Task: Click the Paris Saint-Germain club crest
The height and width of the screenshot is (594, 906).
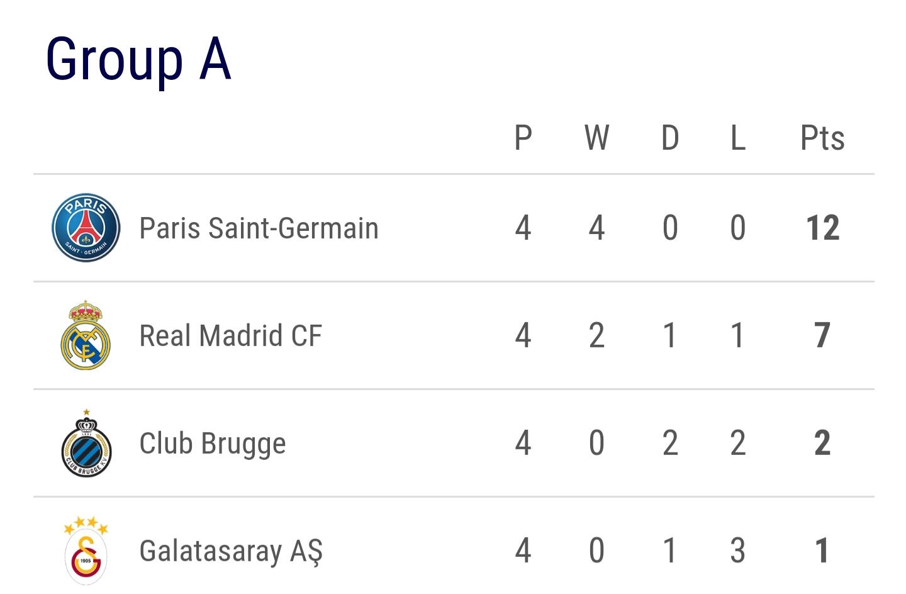Action: coord(86,228)
